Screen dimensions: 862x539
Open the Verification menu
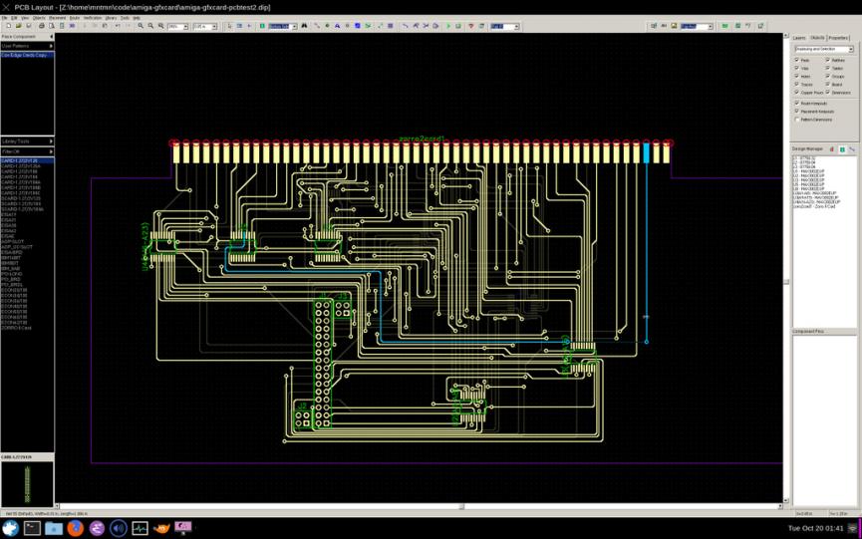pos(93,17)
